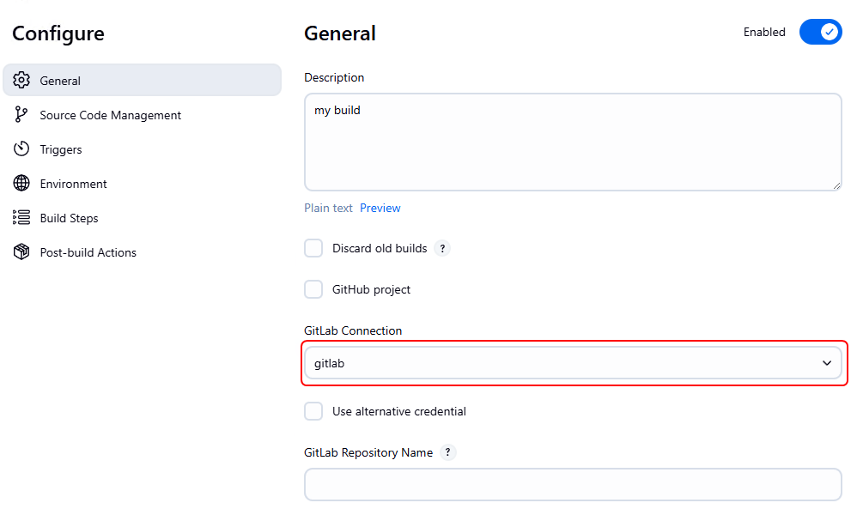The height and width of the screenshot is (515, 857).
Task: Open help for GitLab Repository Name
Action: (448, 452)
